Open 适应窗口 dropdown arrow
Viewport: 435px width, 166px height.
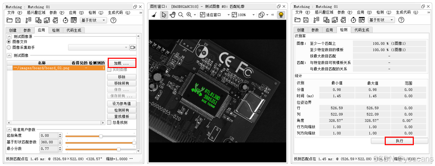pyautogui.click(x=228, y=15)
